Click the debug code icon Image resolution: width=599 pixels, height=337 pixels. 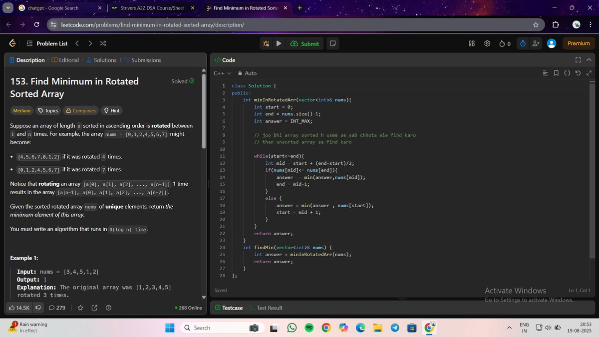267,43
